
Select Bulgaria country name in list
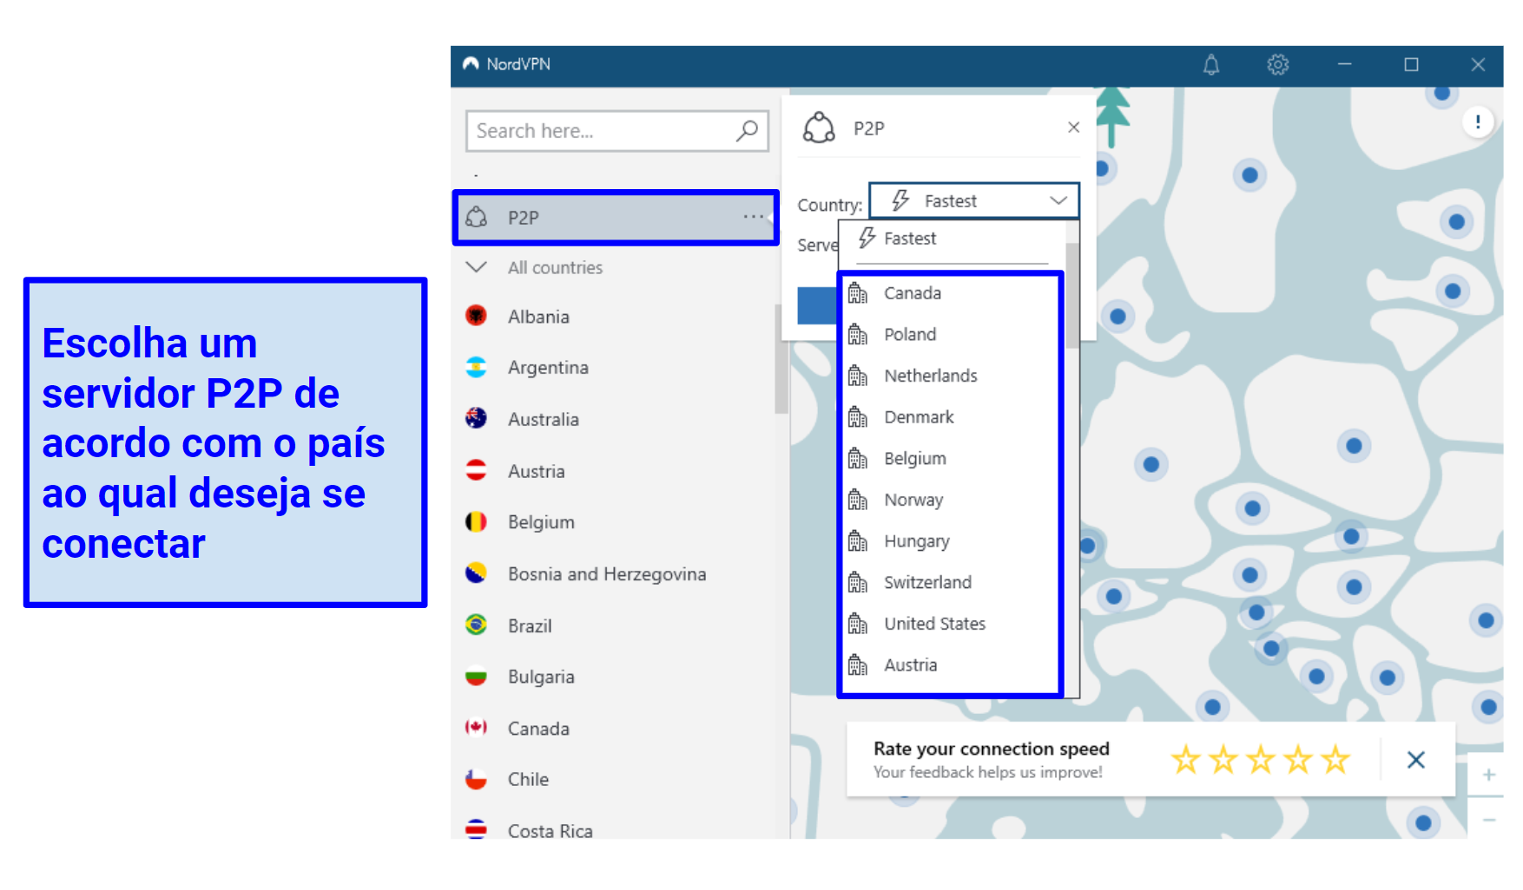[x=541, y=677]
